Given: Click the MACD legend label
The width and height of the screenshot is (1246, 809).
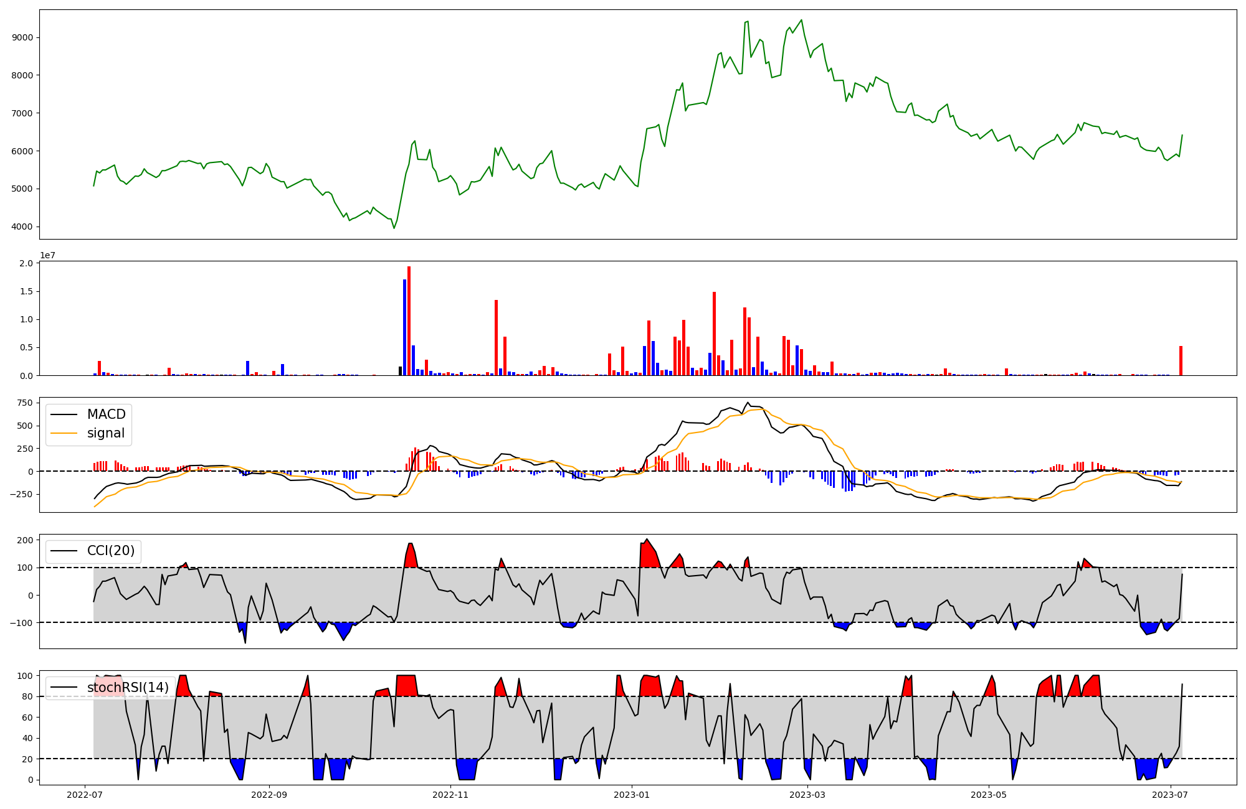Looking at the screenshot, I should coord(106,414).
